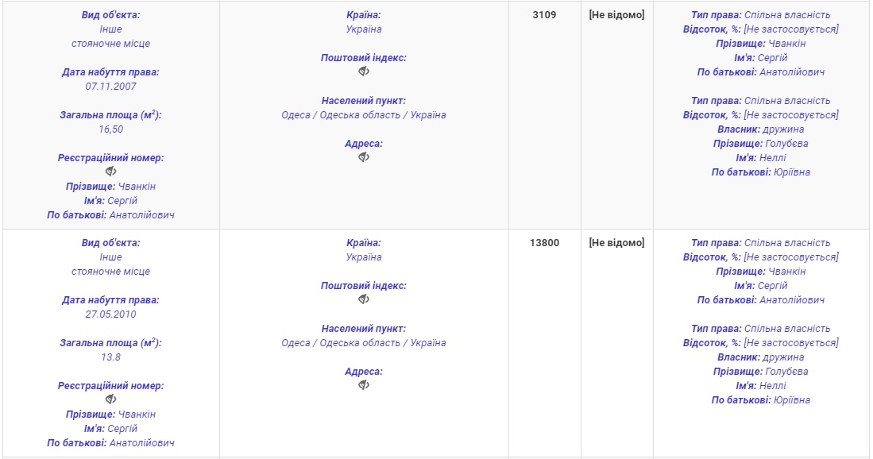
Task: Click hidden postal index icon in 27.05.2010 record
Action: click(364, 299)
